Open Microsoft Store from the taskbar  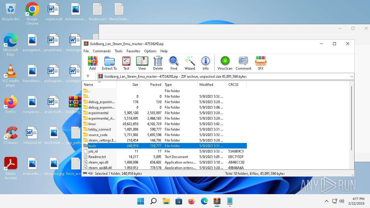pos(179,201)
